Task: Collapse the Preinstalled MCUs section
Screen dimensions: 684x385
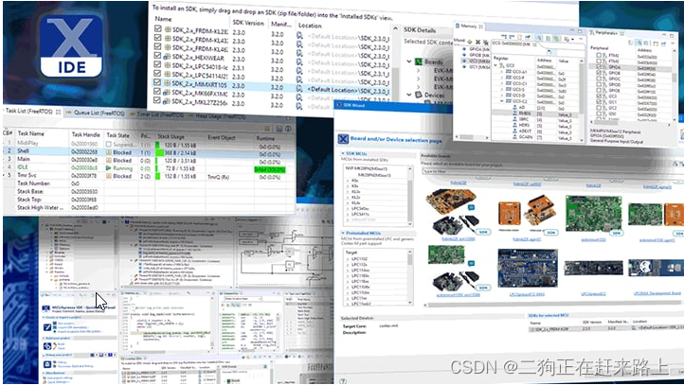Action: click(x=343, y=233)
